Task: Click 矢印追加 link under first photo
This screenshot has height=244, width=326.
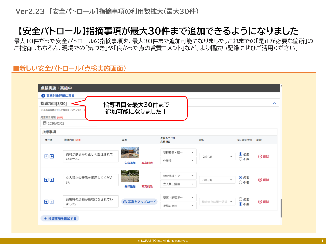Action: (x=130, y=163)
